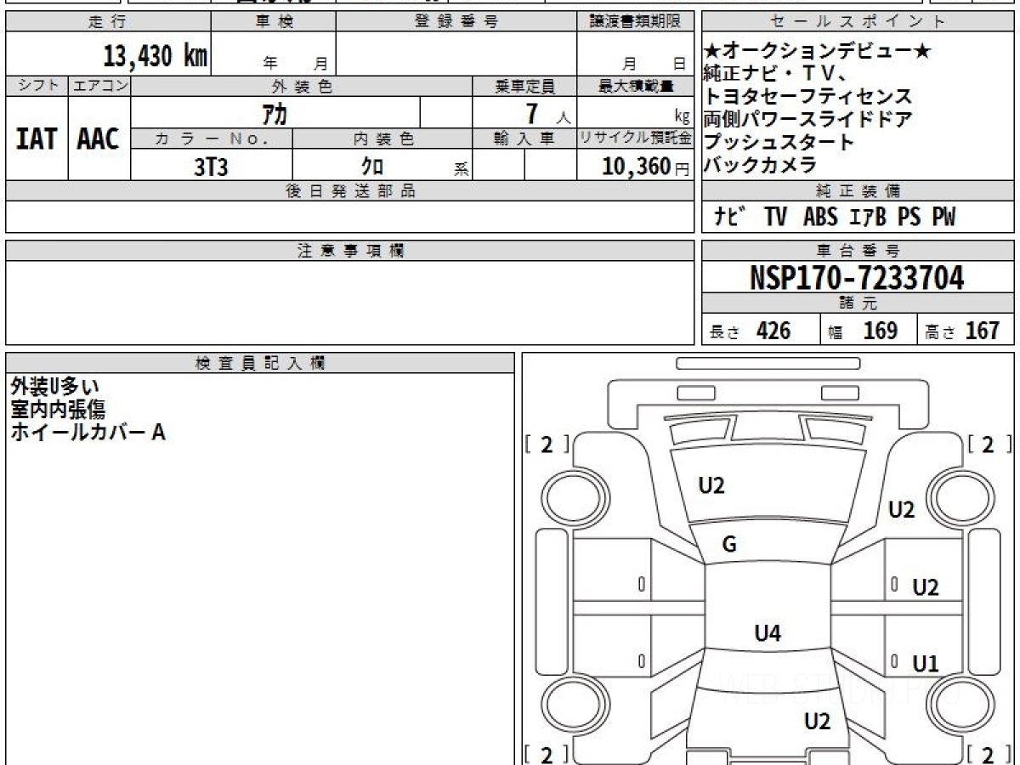Select the mileage value 13,430 km
This screenshot has width=1020, height=765.
(x=155, y=56)
